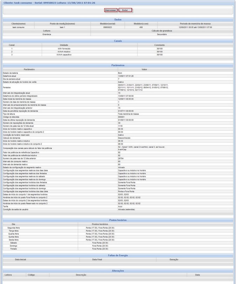Click the Parâmetros section header
Viewport: 236px width, 284px height.
[118, 65]
